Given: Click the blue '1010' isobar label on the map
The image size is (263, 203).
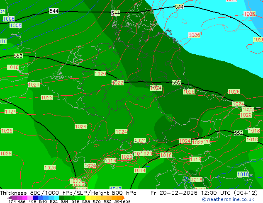Looking at the screenshot, I should (243, 174).
